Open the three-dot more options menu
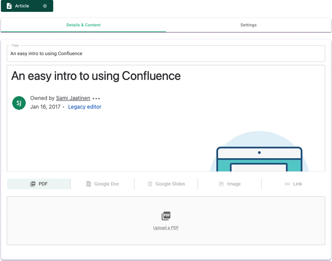Image resolution: width=332 pixels, height=261 pixels. click(x=96, y=98)
